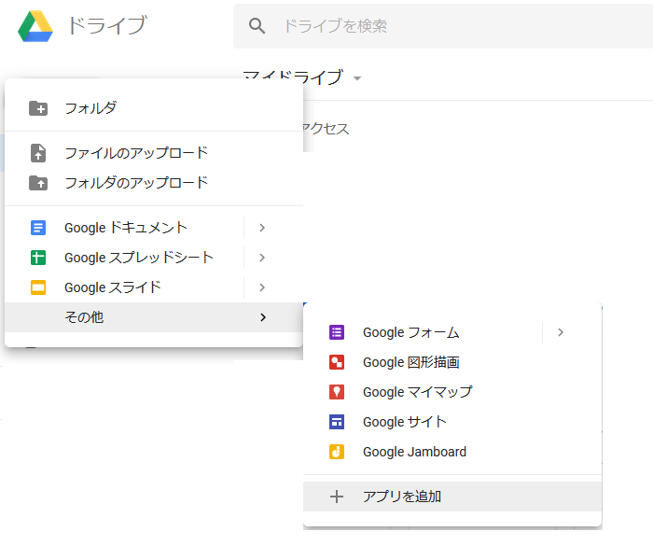Choose フォルダのアップロード menu entry
653x560 pixels.
[x=153, y=183]
